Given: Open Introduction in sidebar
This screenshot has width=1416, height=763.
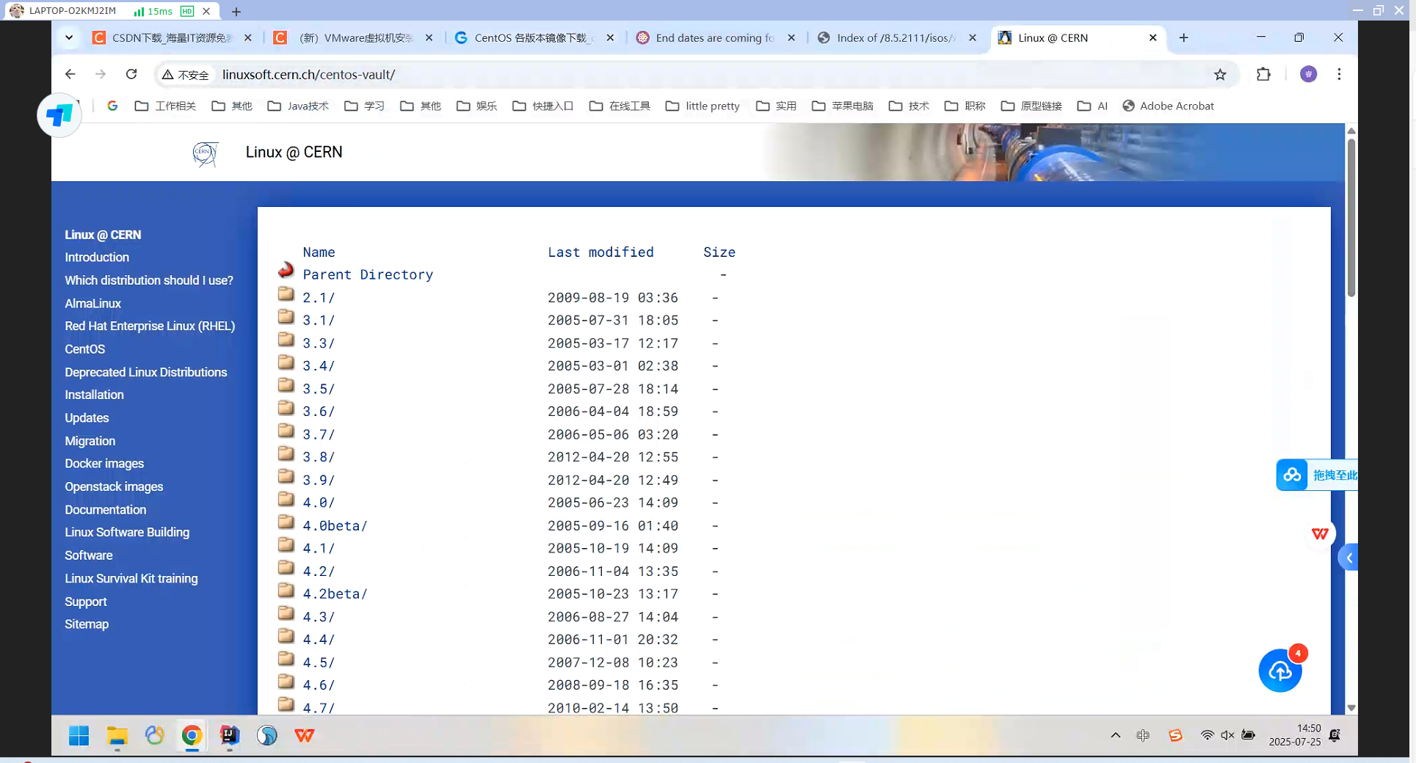Looking at the screenshot, I should (97, 257).
